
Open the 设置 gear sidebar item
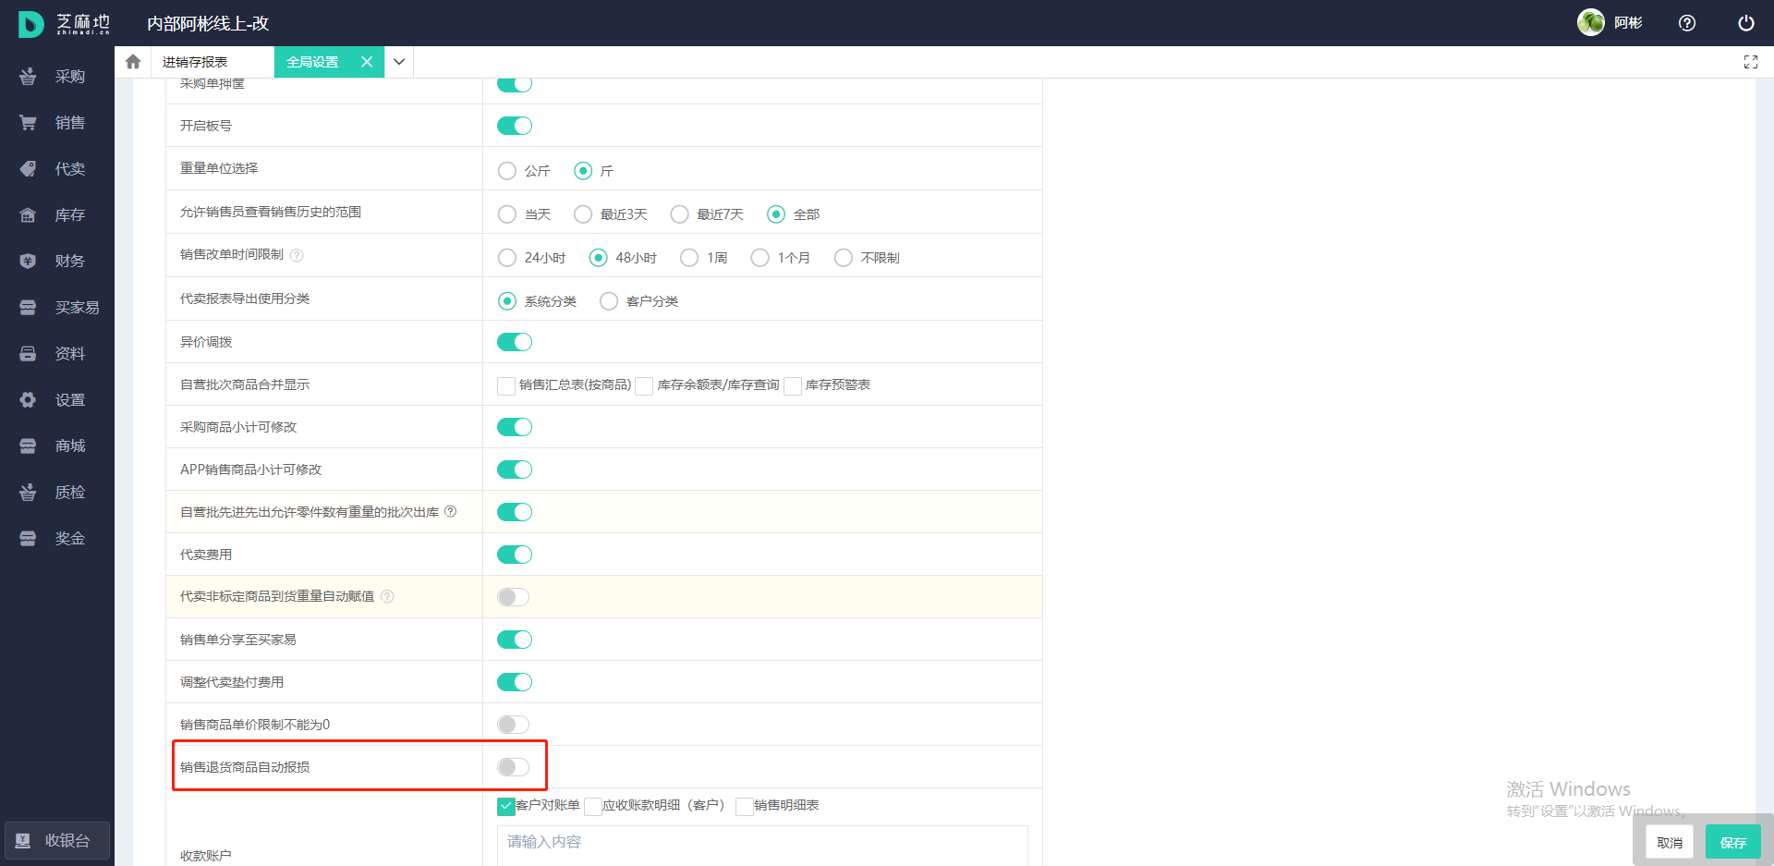pyautogui.click(x=57, y=400)
